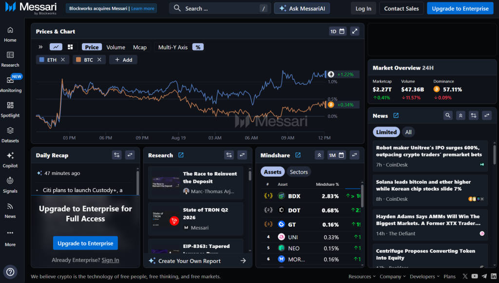Collapse the News panel
This screenshot has width=499, height=283.
(461, 116)
